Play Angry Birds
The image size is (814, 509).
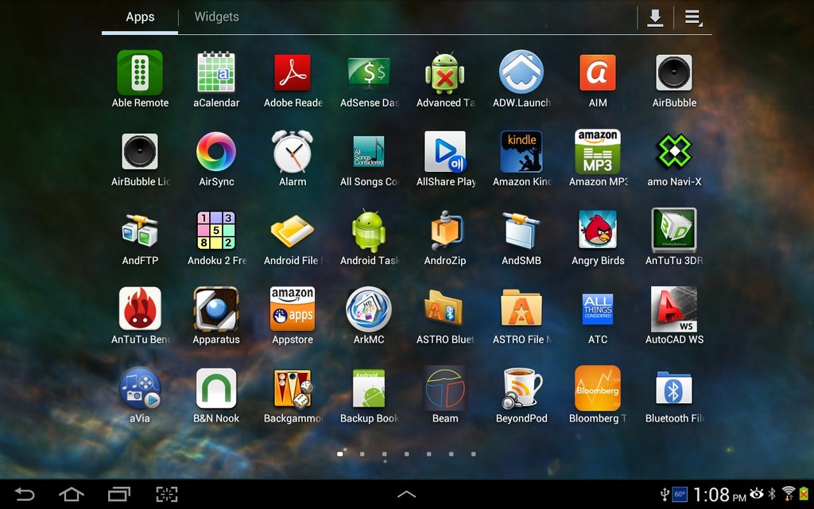pos(598,231)
